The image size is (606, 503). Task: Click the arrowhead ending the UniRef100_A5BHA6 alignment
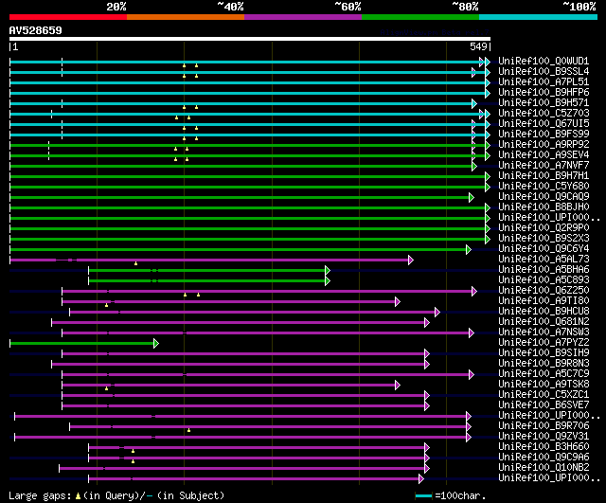pyautogui.click(x=328, y=271)
